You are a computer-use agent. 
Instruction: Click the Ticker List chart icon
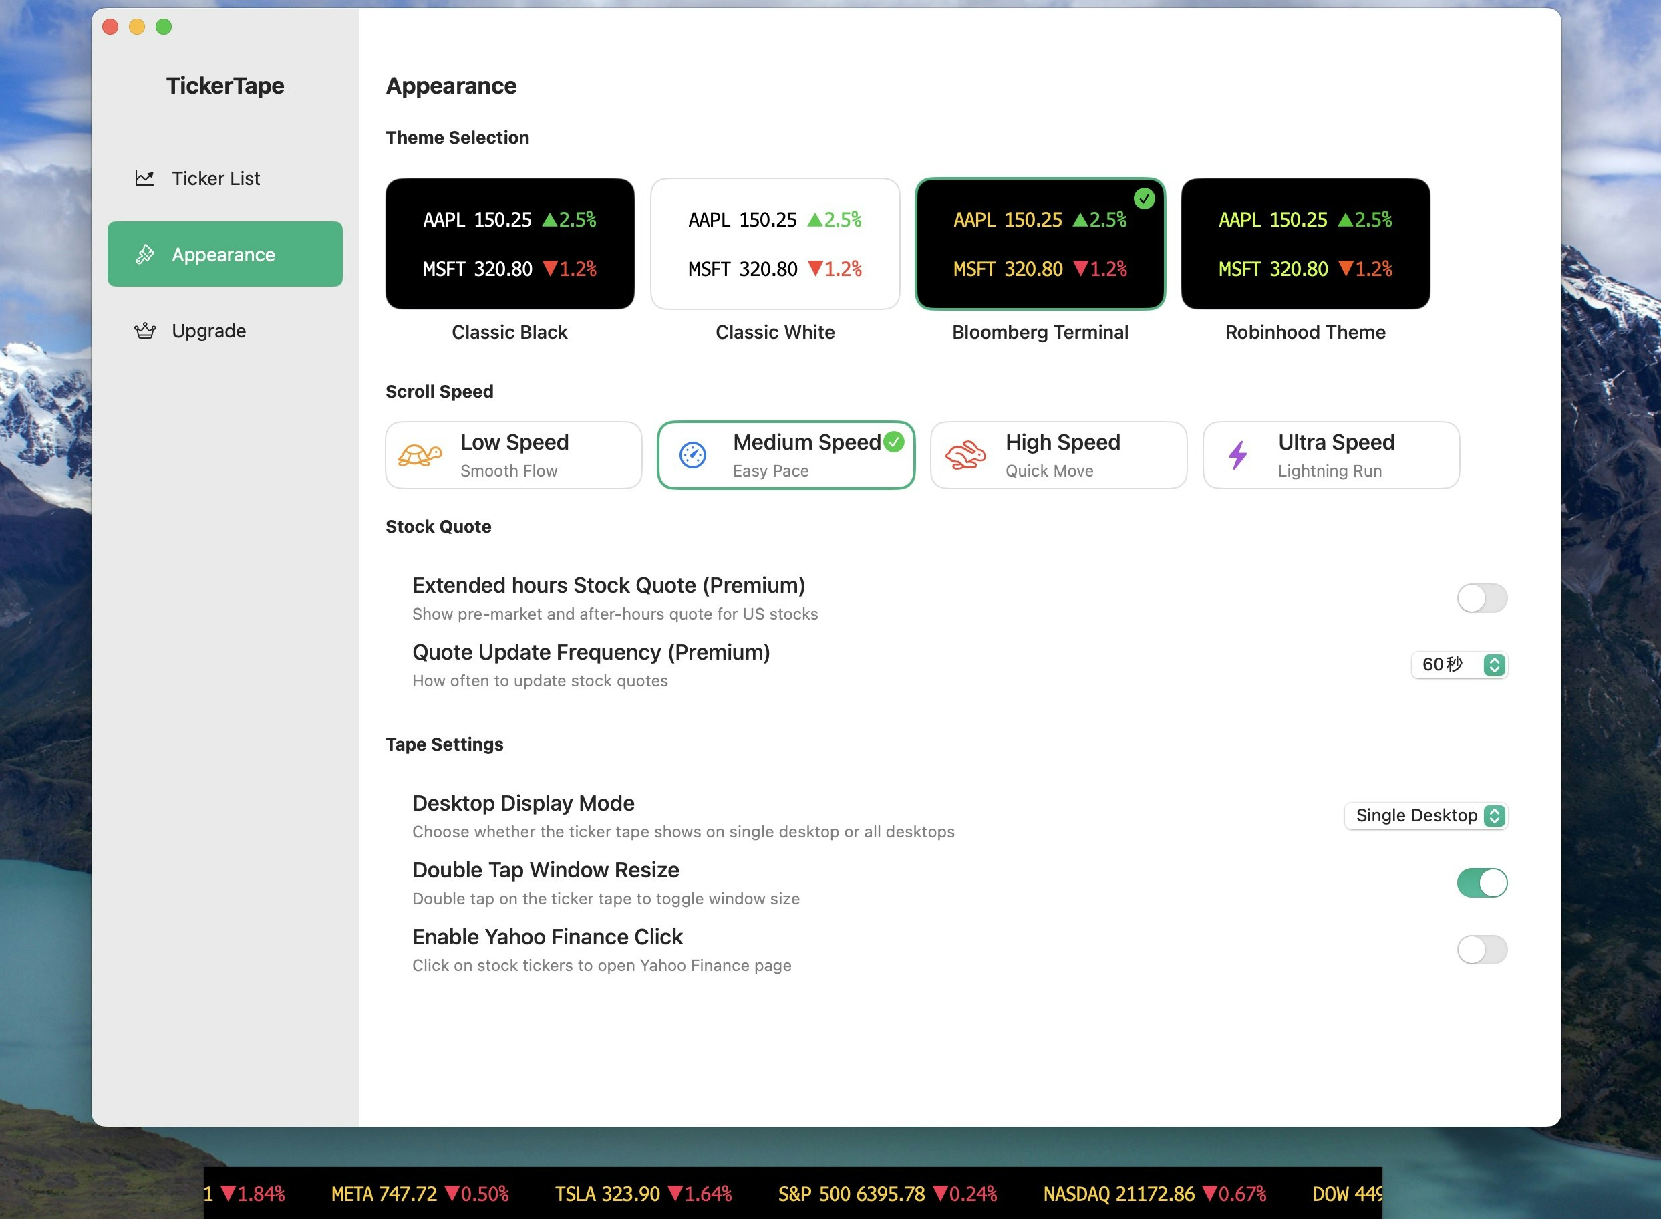144,178
